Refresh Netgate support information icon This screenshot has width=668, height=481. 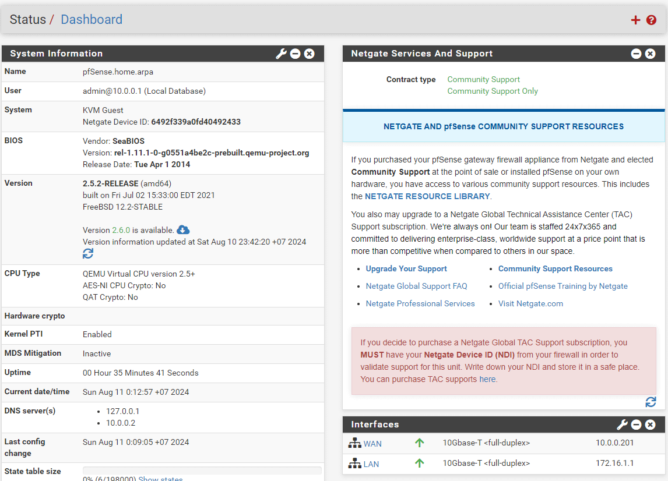[x=651, y=402]
